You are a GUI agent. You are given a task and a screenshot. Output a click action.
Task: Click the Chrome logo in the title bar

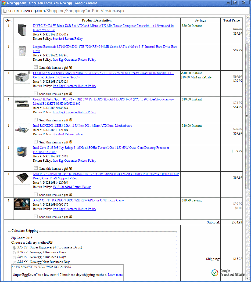click(x=3, y=3)
